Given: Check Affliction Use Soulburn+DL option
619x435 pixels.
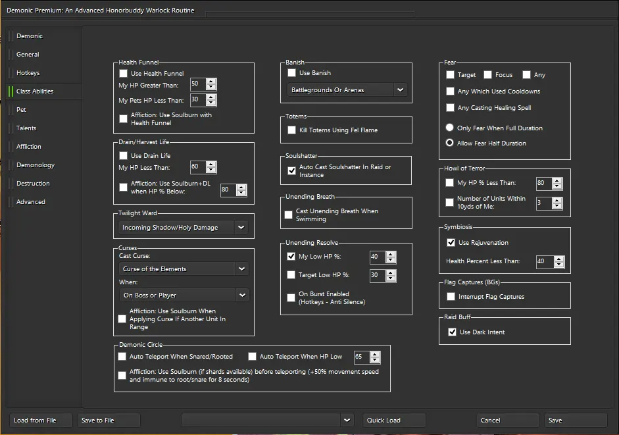Looking at the screenshot, I should (124, 188).
